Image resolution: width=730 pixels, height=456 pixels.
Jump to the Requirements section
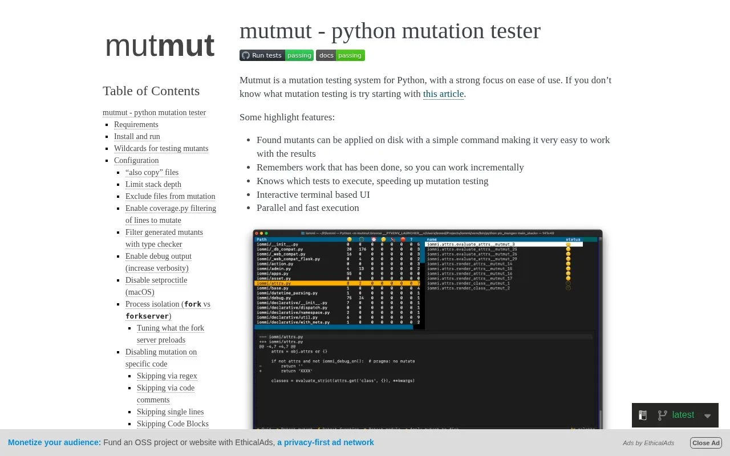(x=136, y=124)
